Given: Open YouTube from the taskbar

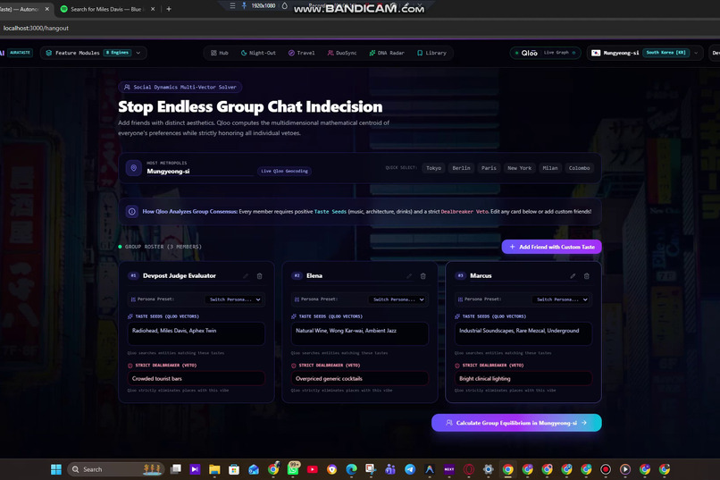Looking at the screenshot, I should click(313, 469).
